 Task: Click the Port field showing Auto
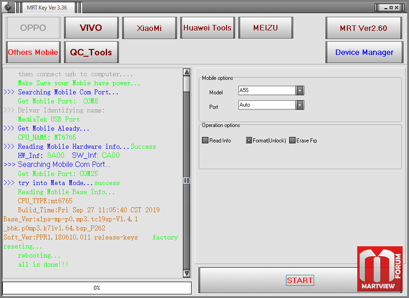click(x=267, y=105)
